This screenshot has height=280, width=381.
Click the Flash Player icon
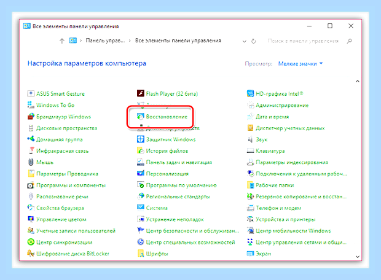click(141, 93)
